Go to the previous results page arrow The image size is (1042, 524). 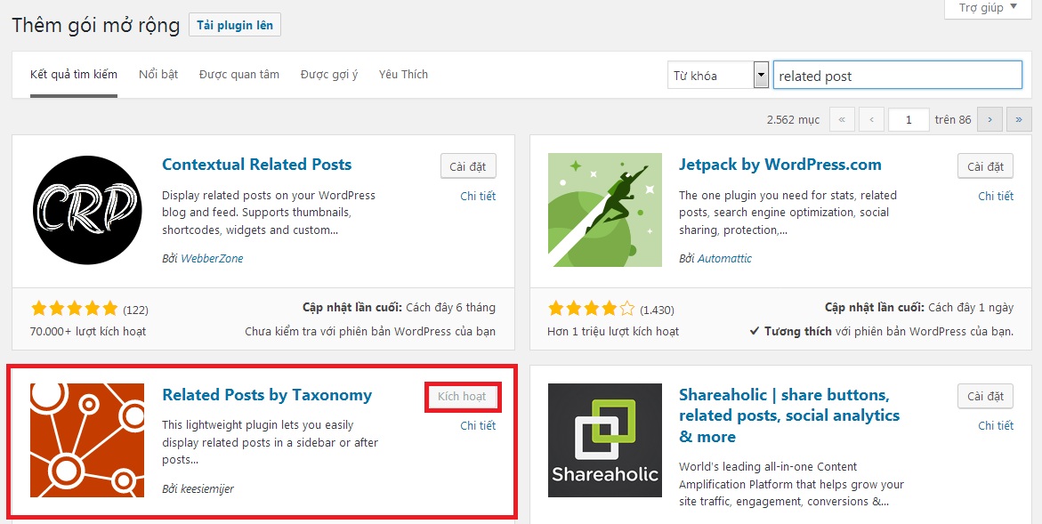(871, 120)
